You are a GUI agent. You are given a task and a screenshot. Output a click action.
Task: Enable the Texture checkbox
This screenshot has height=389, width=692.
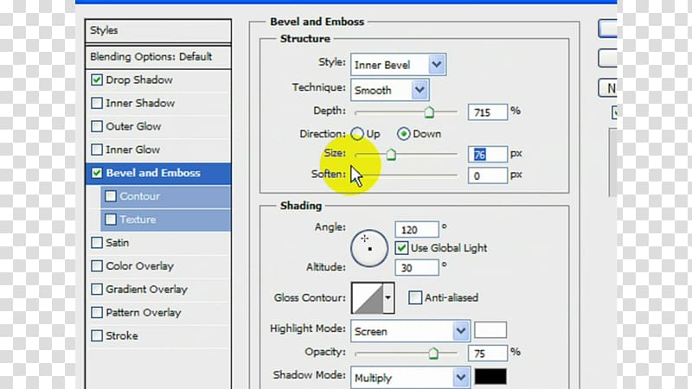pos(111,220)
